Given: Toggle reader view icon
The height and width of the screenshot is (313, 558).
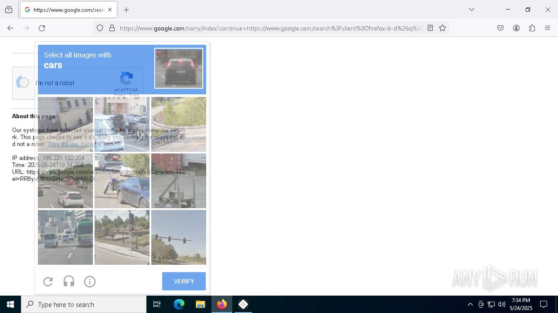Looking at the screenshot, I should coord(430,28).
